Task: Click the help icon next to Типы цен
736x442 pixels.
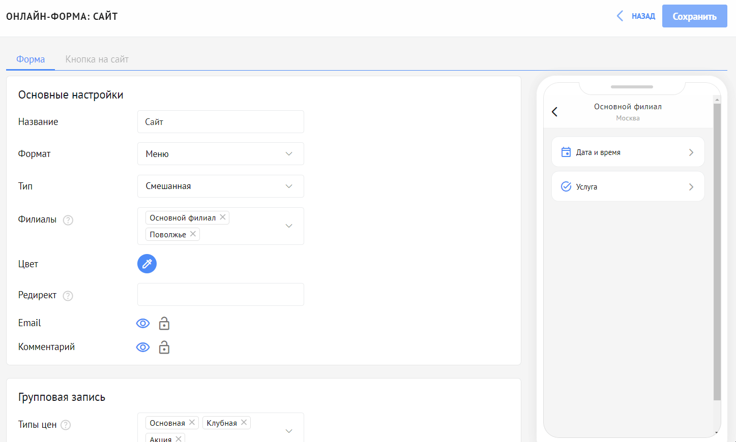Action: pos(66,425)
